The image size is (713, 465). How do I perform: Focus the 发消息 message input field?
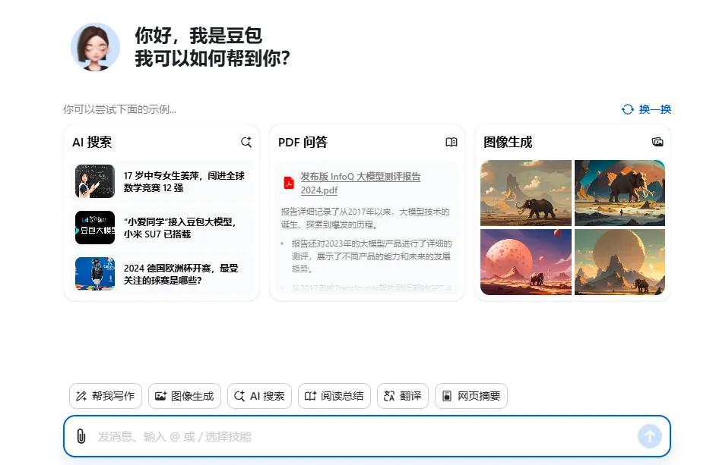click(367, 436)
